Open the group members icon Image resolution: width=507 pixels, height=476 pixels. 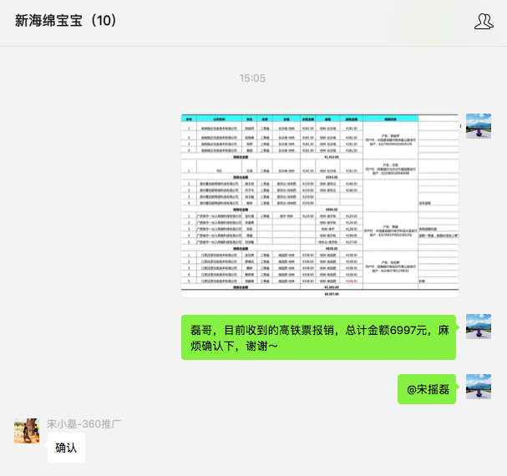click(x=483, y=22)
